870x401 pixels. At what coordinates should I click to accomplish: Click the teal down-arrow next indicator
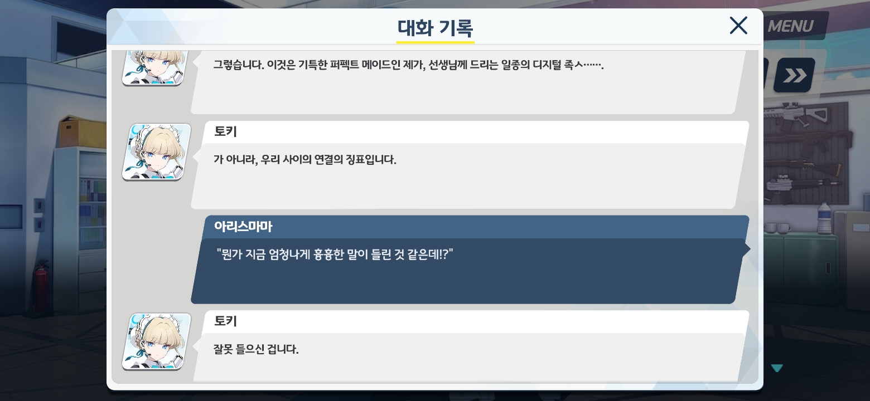(777, 368)
